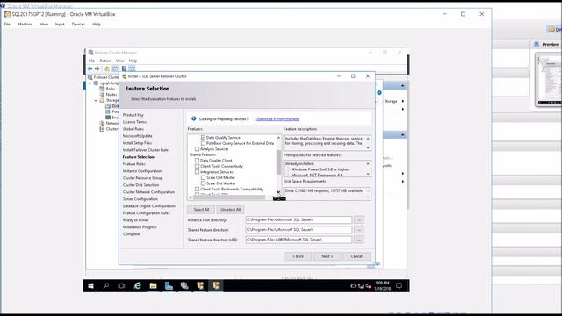Click the up-one-level folder icon in Failover Cluster Manager toolbar
Image resolution: width=562 pixels, height=316 pixels.
[x=107, y=68]
